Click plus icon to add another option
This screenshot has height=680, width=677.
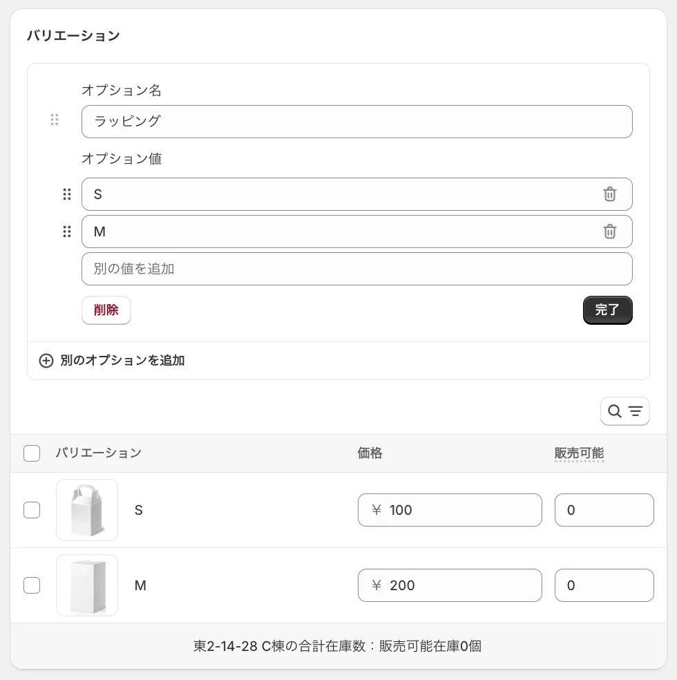(46, 361)
